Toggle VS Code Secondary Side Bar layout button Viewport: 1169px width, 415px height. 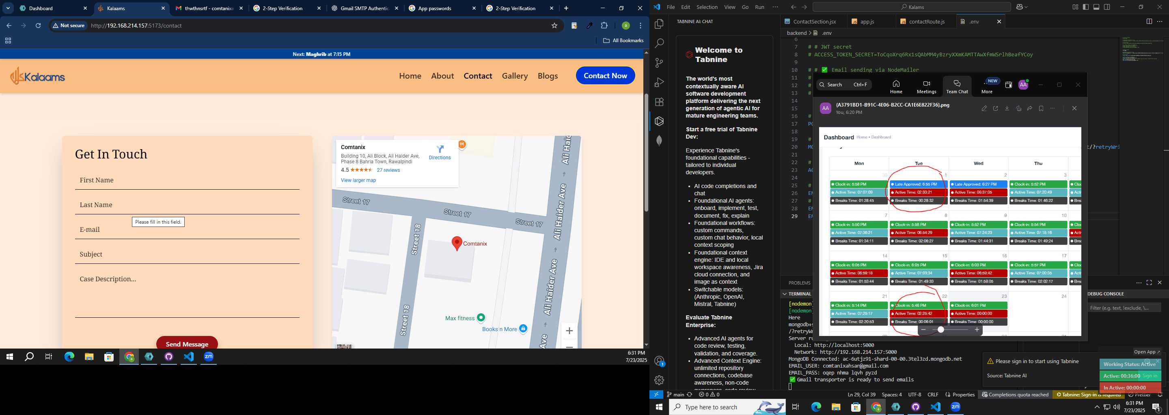tap(1107, 7)
